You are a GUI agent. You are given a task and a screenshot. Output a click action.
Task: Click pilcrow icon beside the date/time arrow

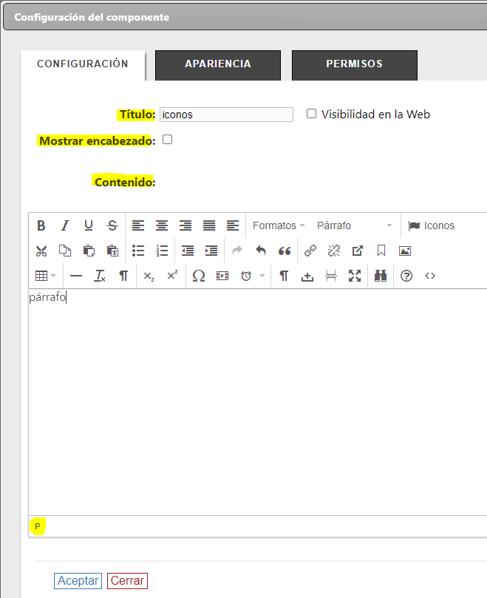[x=284, y=276]
